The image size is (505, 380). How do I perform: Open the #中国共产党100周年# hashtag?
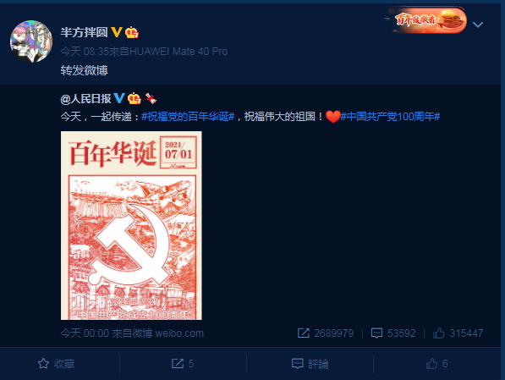(x=390, y=116)
